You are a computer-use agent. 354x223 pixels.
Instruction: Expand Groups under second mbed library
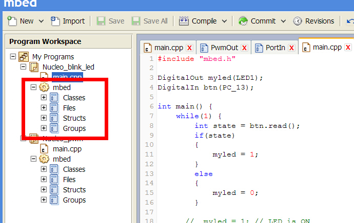(x=44, y=199)
